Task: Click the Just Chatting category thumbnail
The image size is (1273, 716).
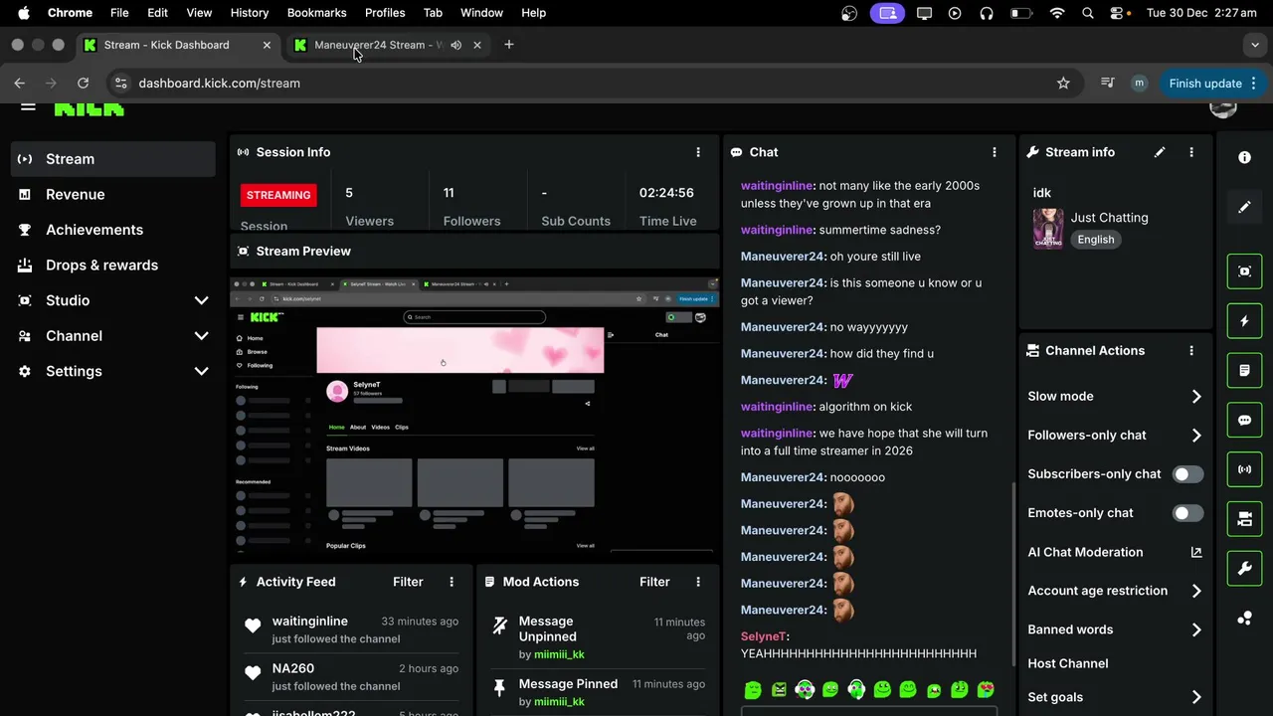Action: point(1048,228)
